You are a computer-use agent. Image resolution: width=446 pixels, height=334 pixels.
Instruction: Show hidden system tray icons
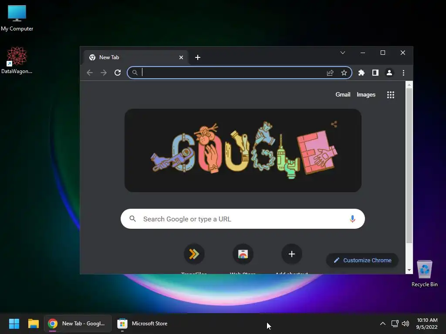[x=383, y=324]
